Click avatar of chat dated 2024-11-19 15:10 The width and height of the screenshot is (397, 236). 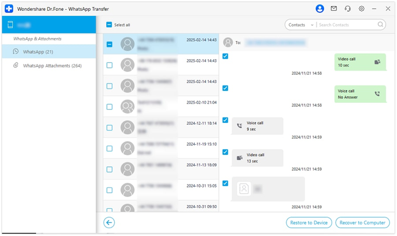pyautogui.click(x=127, y=148)
